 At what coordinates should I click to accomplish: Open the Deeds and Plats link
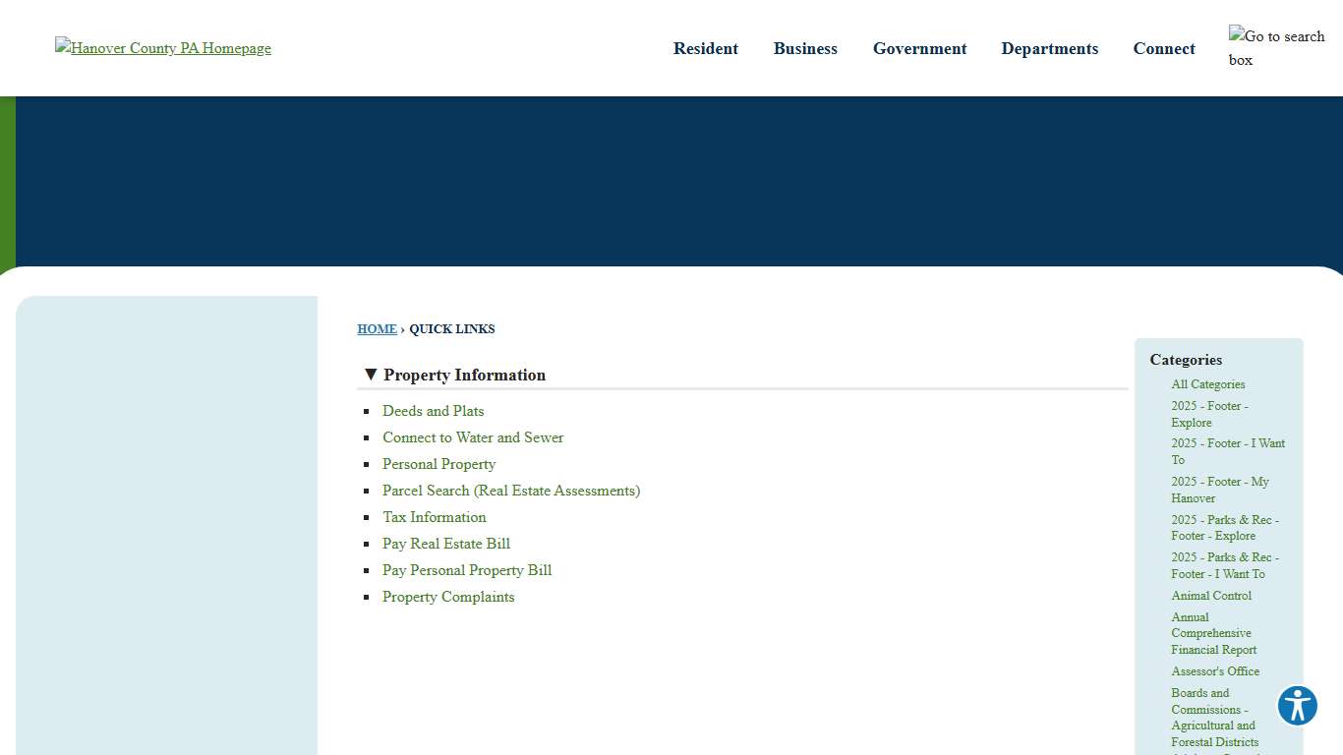tap(433, 411)
